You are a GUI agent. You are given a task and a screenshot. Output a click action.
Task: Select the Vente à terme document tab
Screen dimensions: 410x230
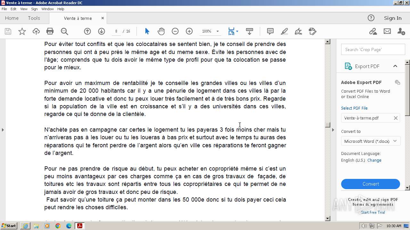pyautogui.click(x=78, y=18)
